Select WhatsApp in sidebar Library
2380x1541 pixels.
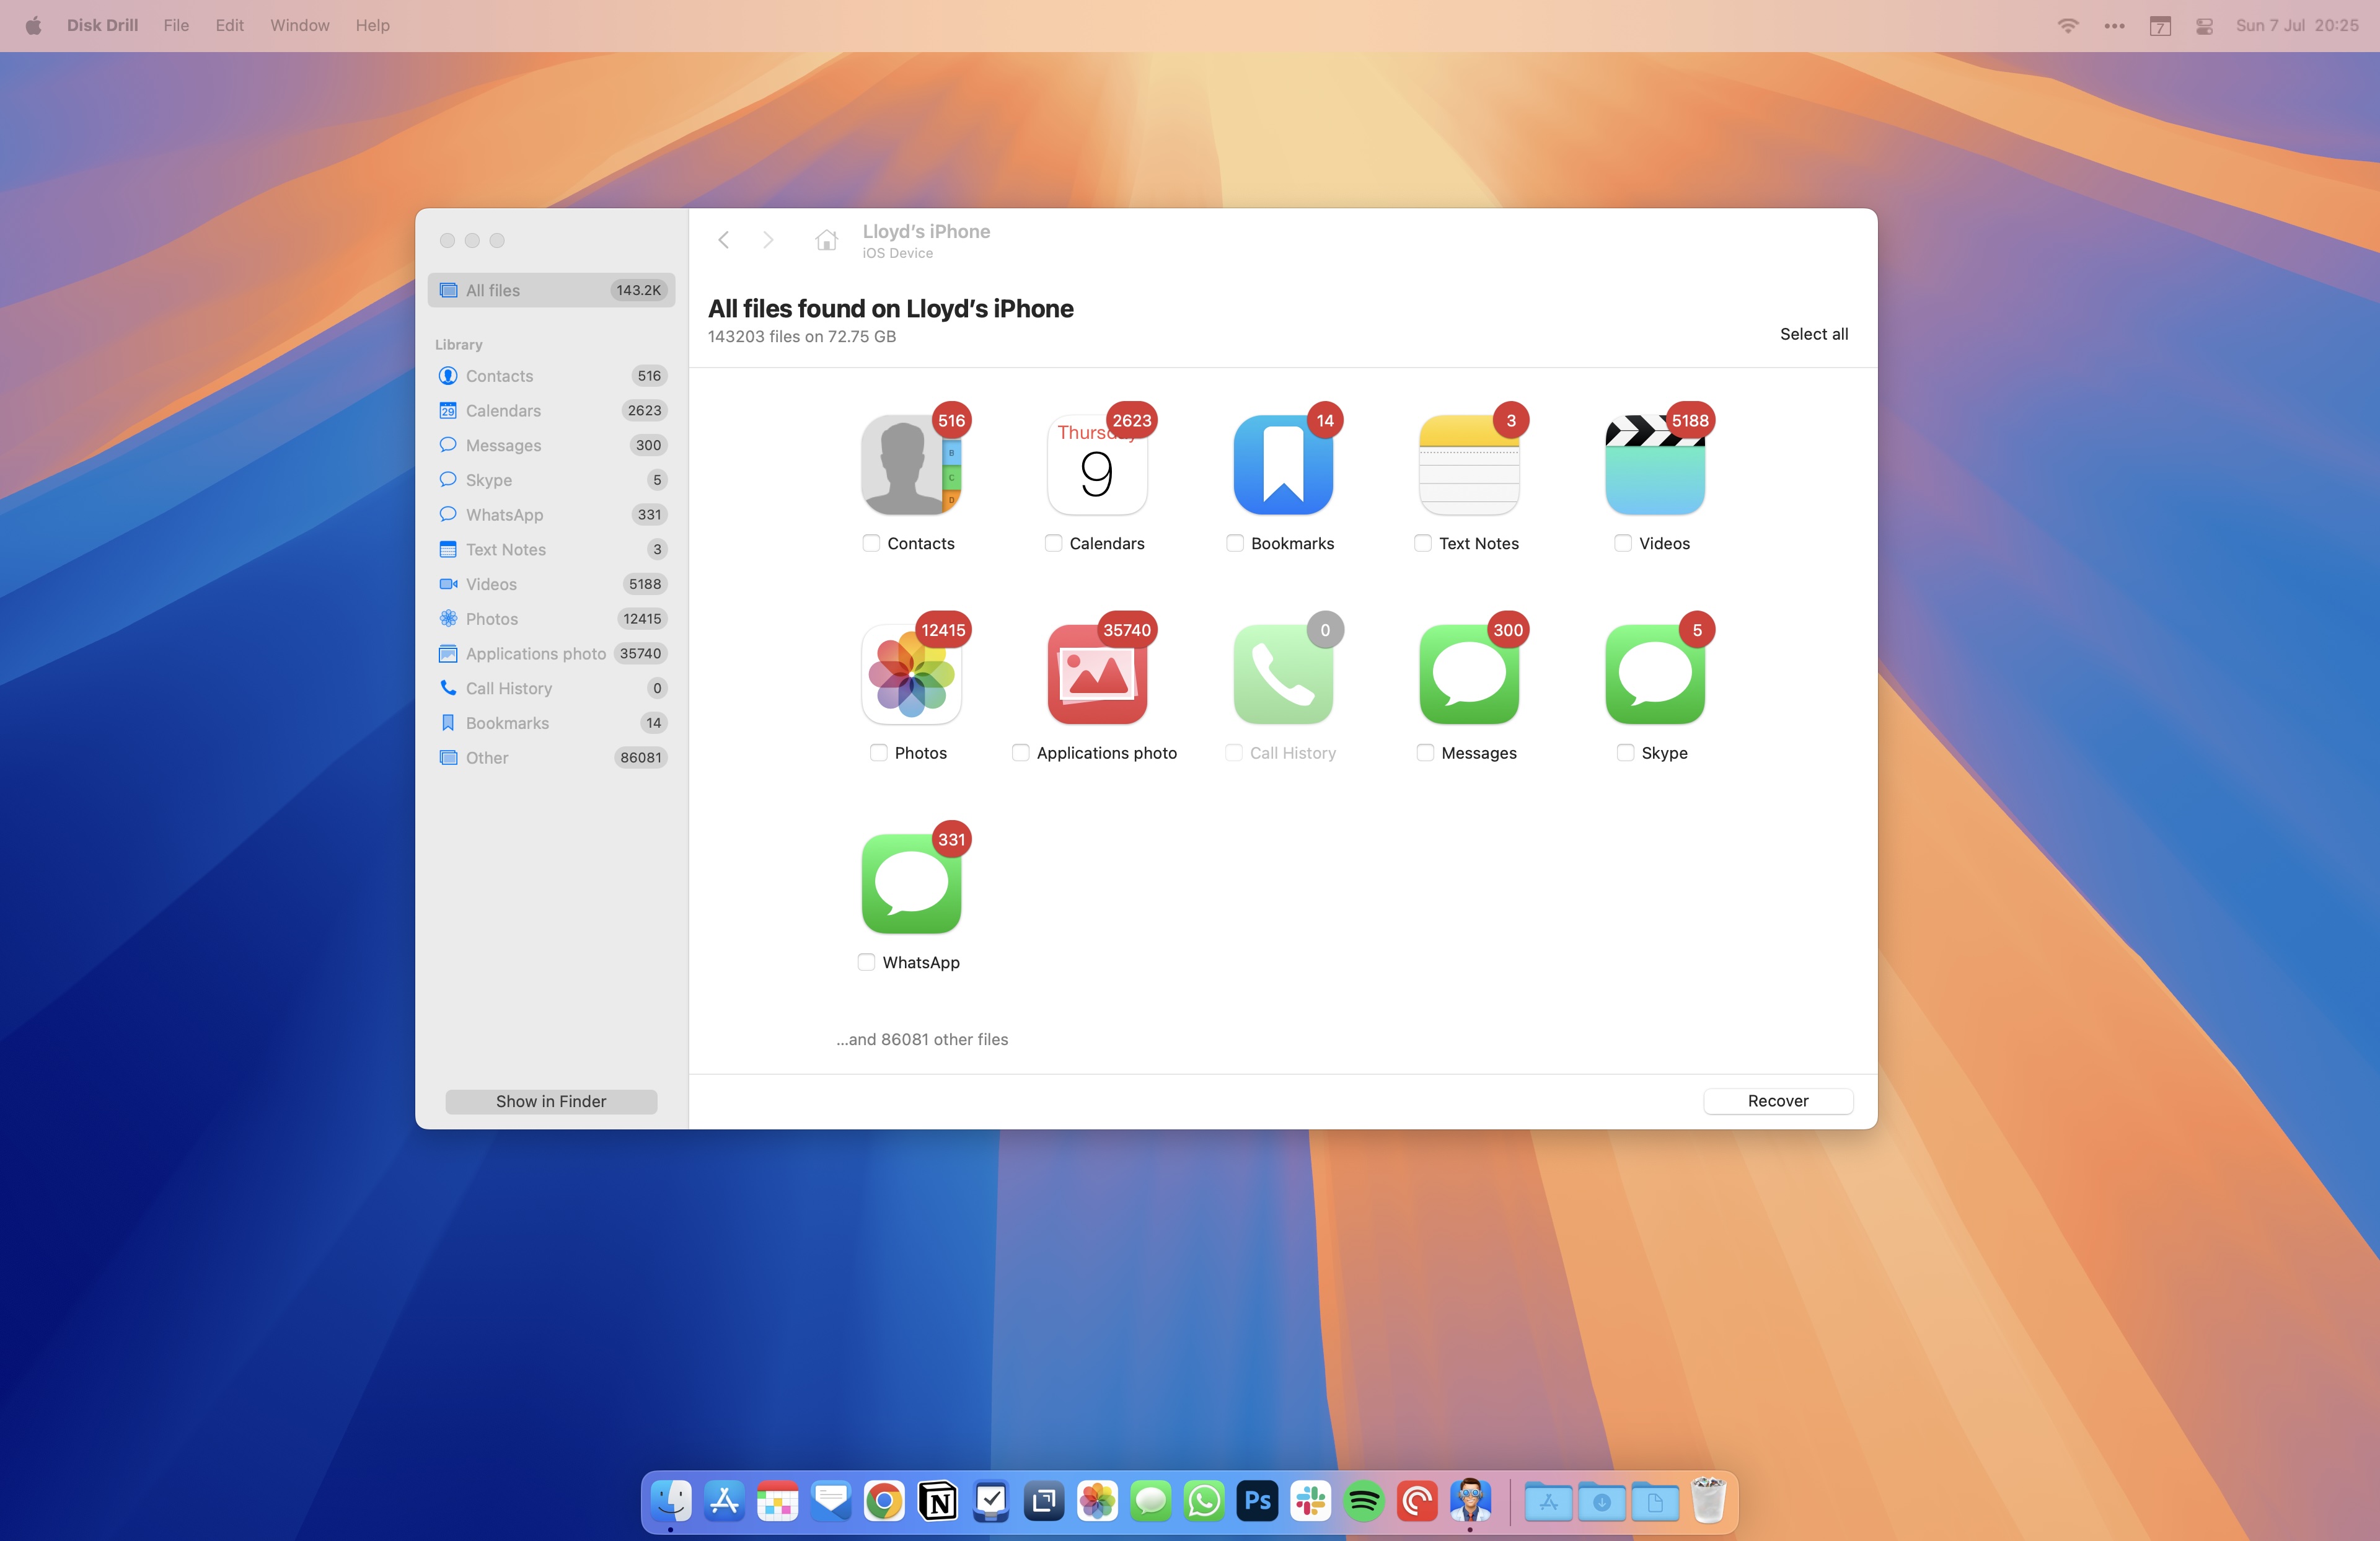(x=551, y=515)
